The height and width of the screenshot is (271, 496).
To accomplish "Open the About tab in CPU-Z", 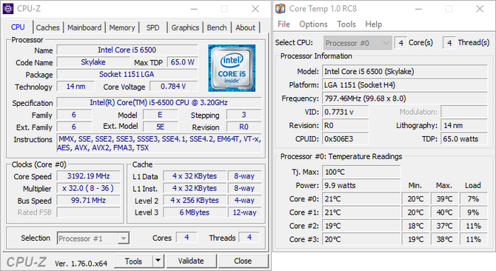I will coord(245,27).
